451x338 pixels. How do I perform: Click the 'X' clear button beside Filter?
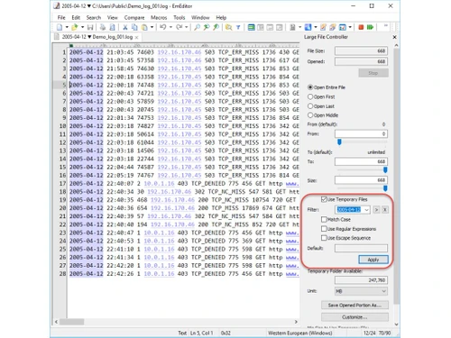pyautogui.click(x=384, y=210)
